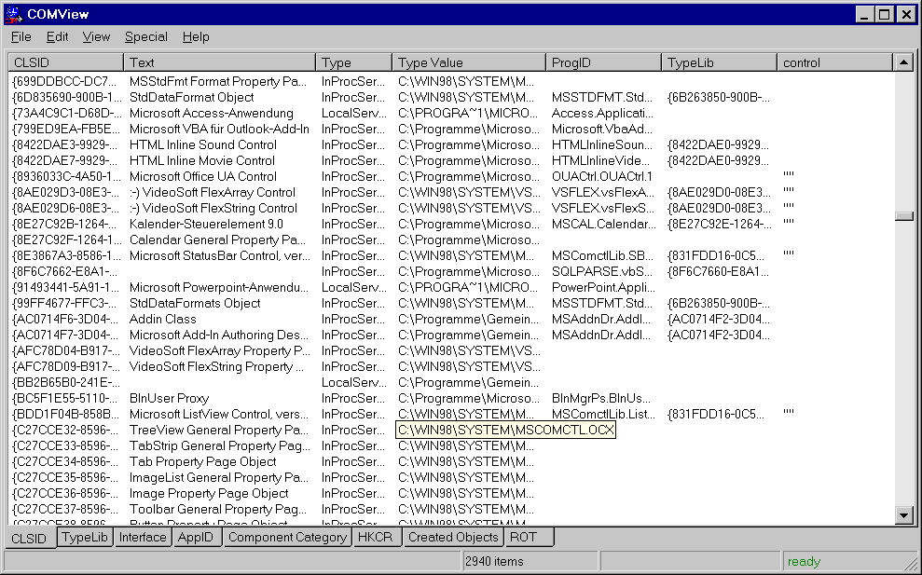Switch to the Created Objects tab
Screen dimensions: 922x575
tap(453, 538)
